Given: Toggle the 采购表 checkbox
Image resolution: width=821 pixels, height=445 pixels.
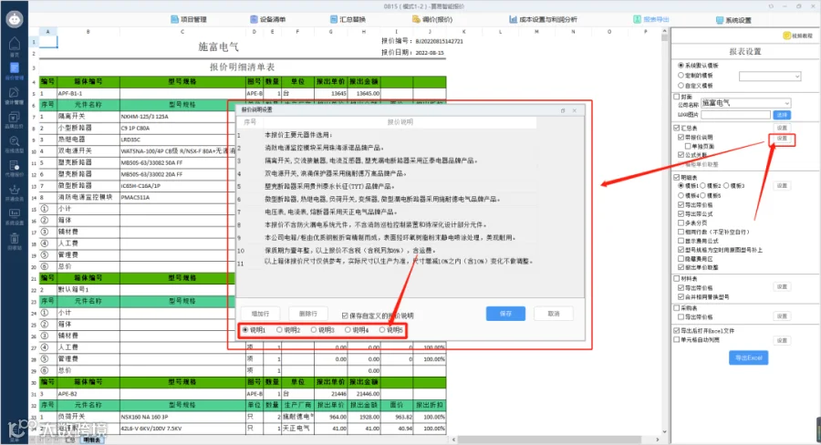Looking at the screenshot, I should (x=677, y=308).
